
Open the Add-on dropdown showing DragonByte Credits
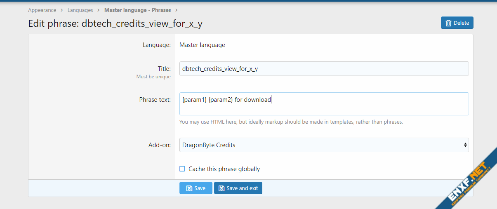[324, 145]
